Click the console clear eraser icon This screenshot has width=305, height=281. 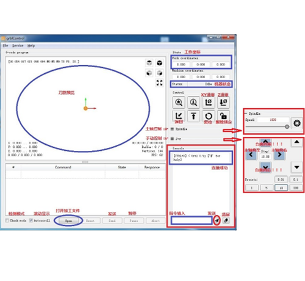[x=226, y=221]
